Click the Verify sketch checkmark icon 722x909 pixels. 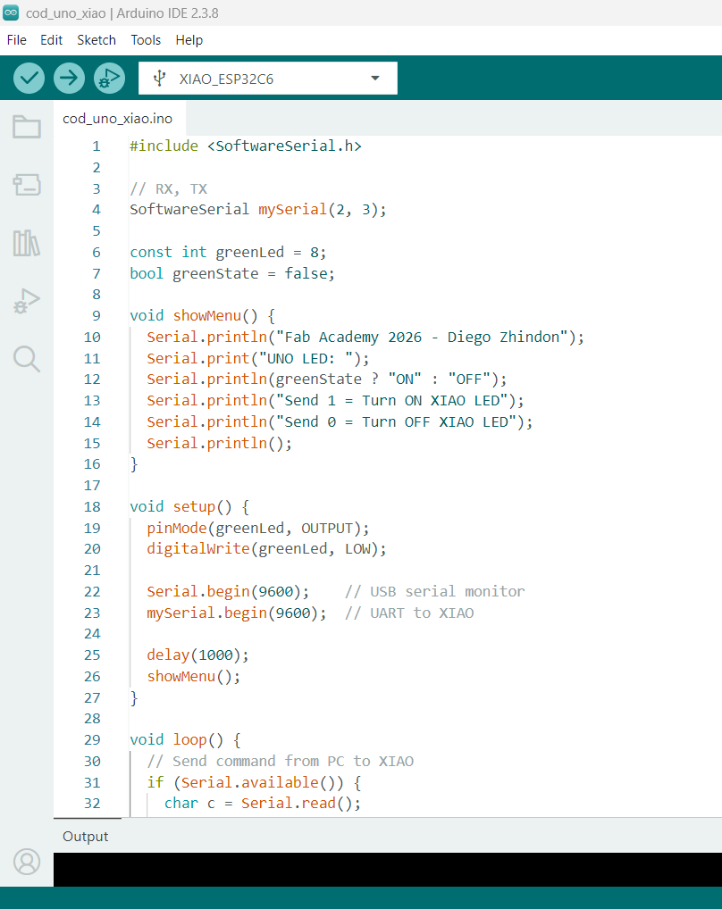point(28,78)
